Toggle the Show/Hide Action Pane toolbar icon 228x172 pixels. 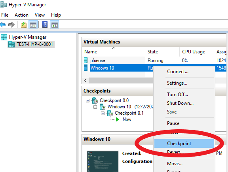pyautogui.click(x=55, y=25)
